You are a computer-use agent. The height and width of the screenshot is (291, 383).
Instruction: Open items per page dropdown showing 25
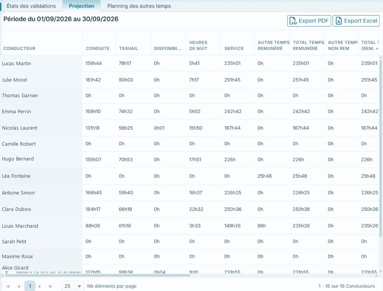pyautogui.click(x=73, y=286)
